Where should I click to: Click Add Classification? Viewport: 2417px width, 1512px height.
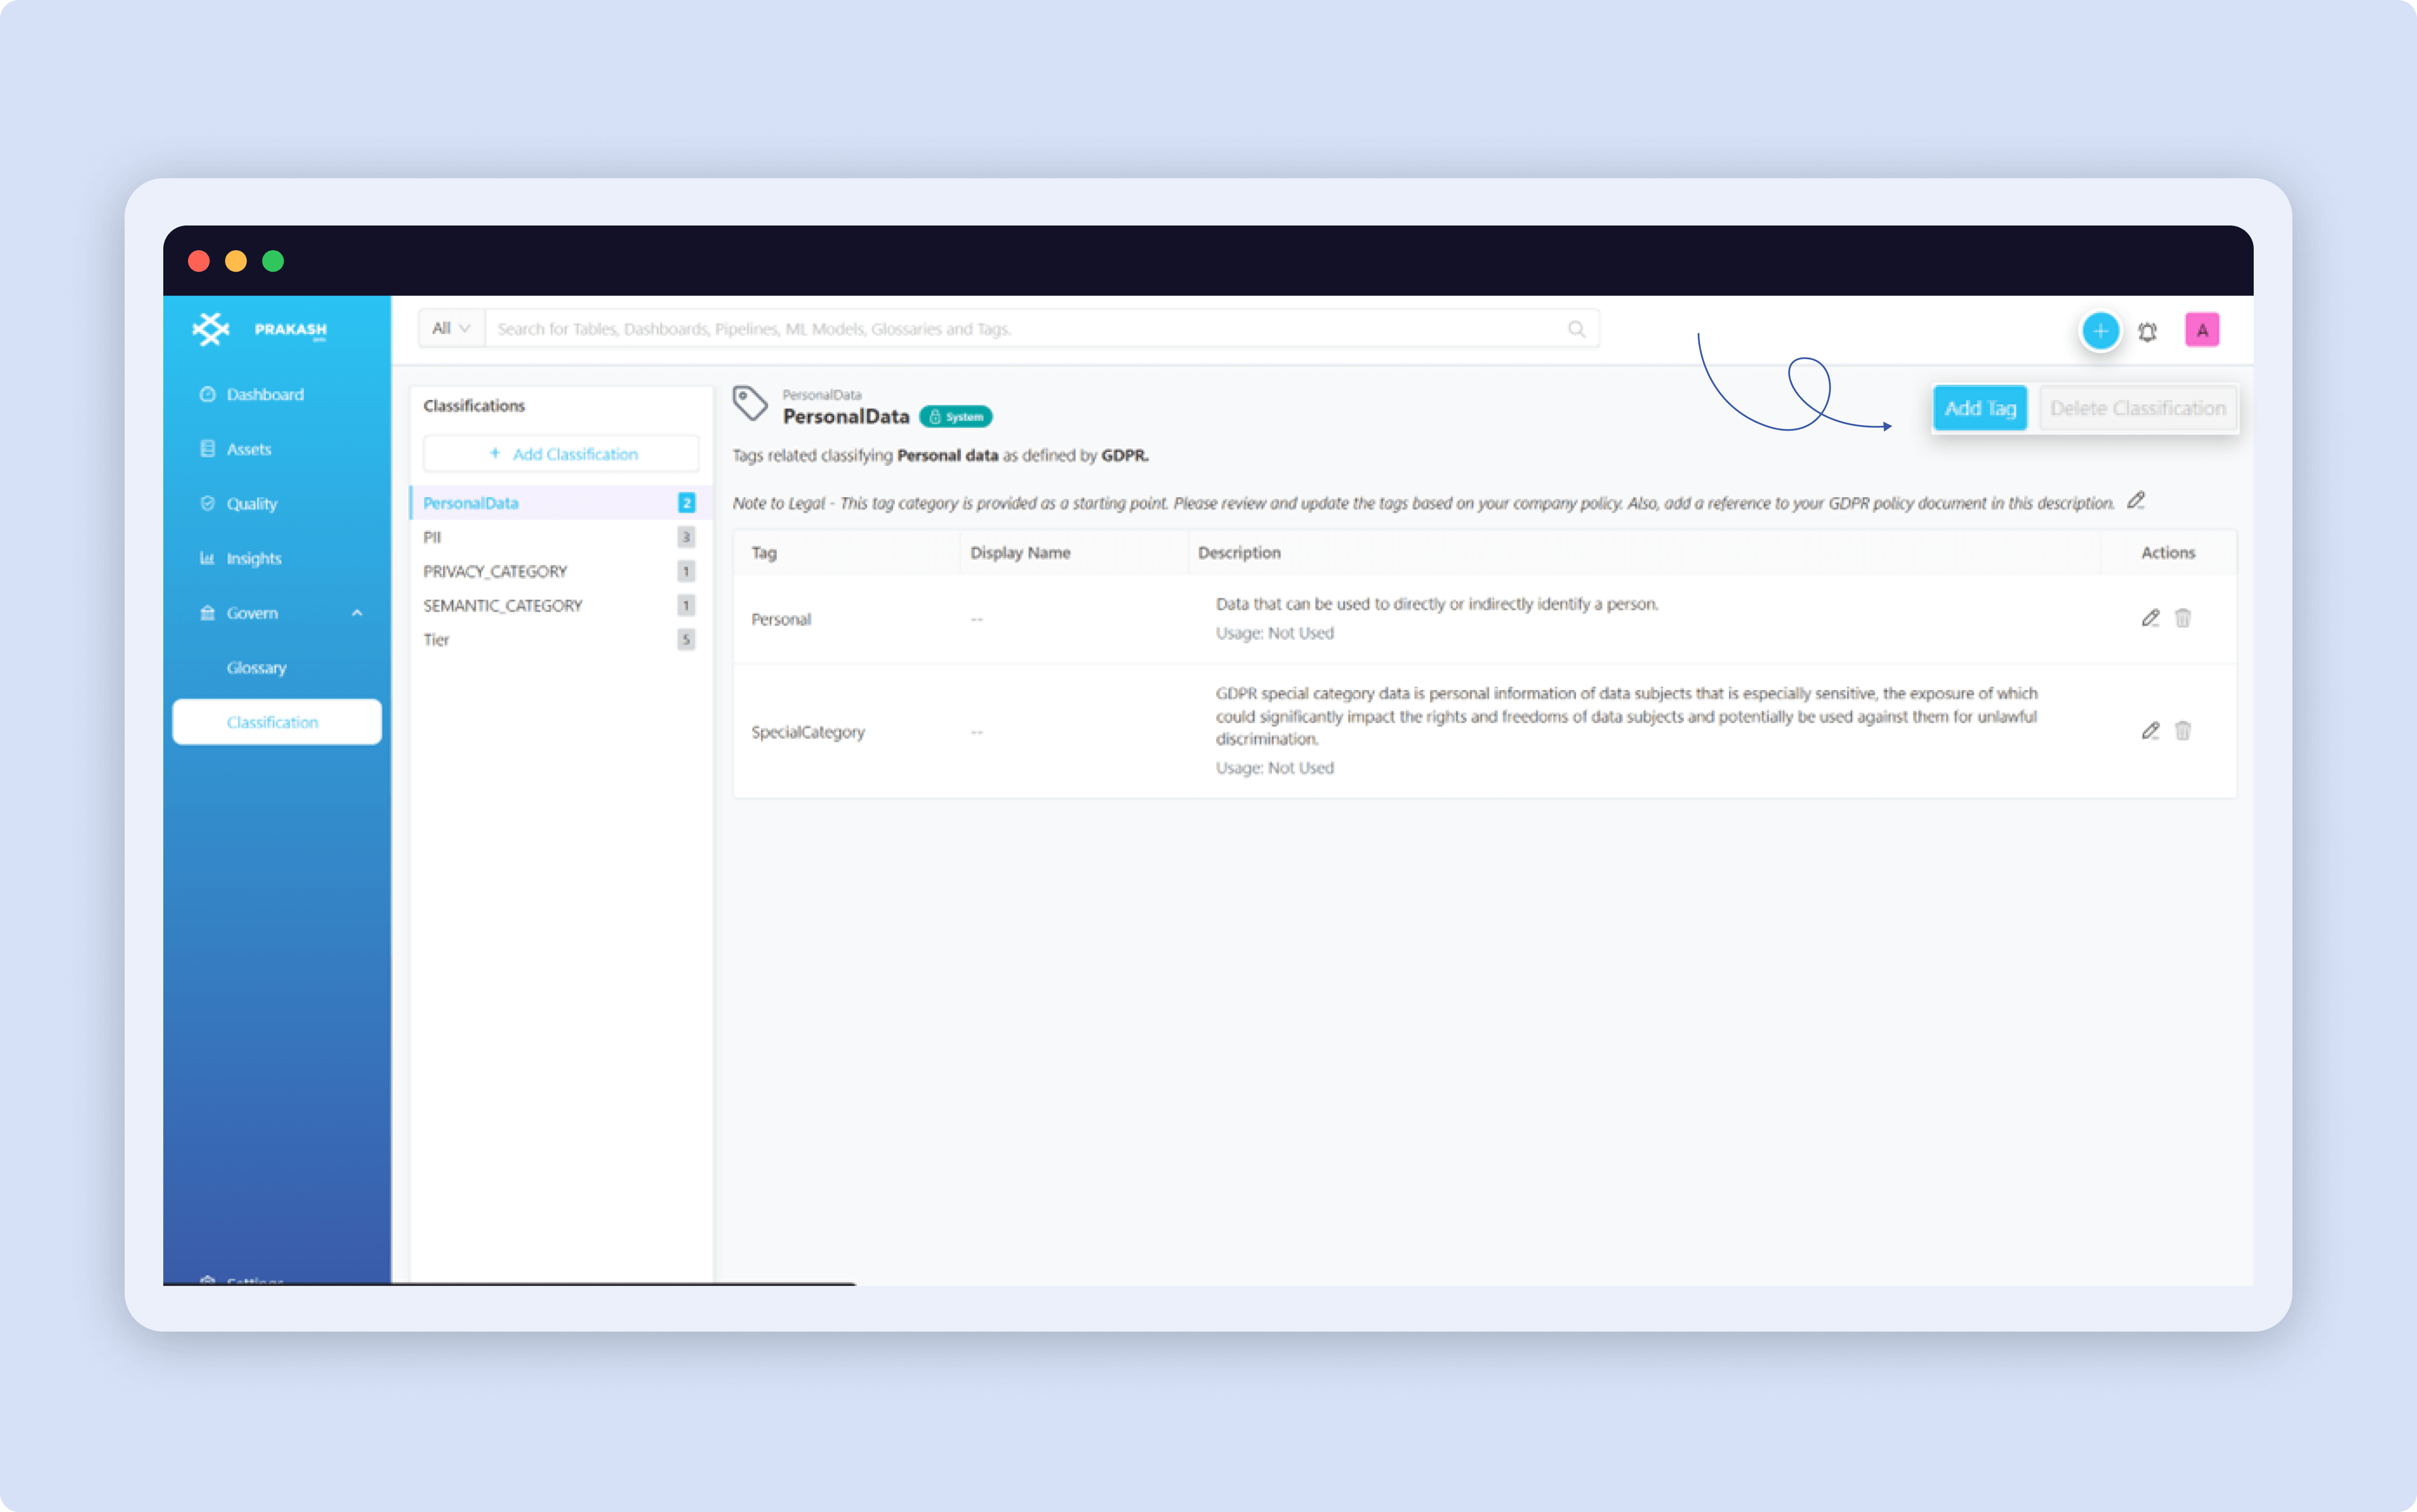[561, 453]
